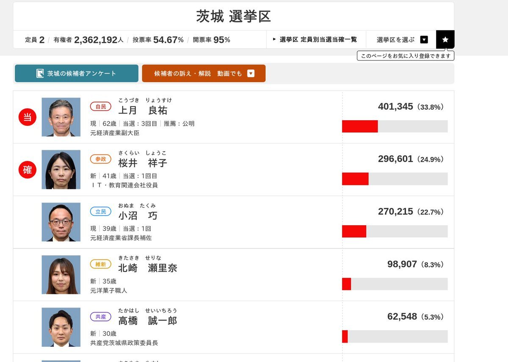Click the 共産 party tag
Screen dimensions: 508x362
[101, 317]
